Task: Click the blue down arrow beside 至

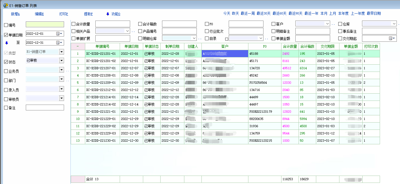Action: (x=6, y=43)
